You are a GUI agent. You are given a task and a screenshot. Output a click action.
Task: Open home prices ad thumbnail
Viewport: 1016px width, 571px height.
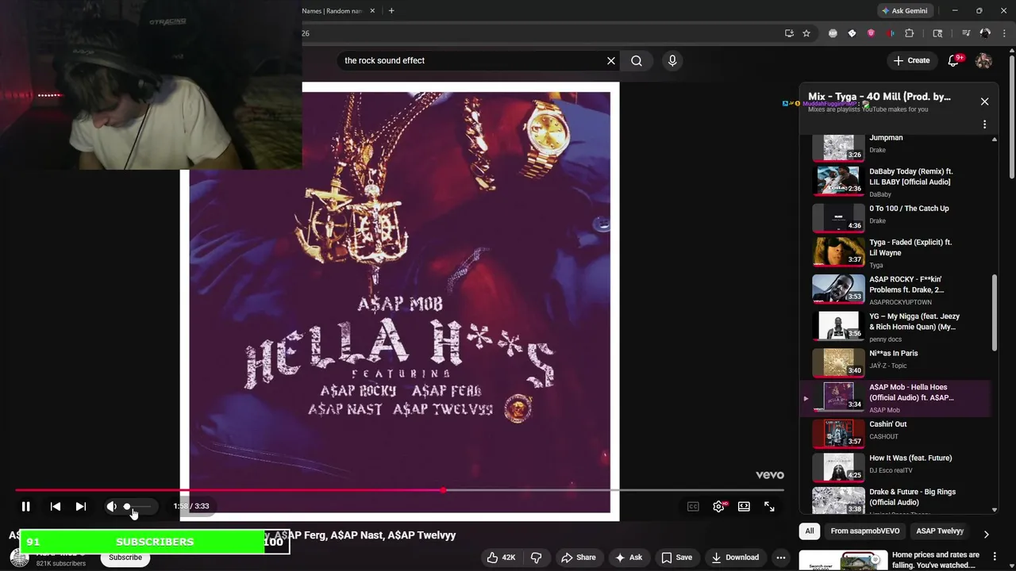point(842,560)
